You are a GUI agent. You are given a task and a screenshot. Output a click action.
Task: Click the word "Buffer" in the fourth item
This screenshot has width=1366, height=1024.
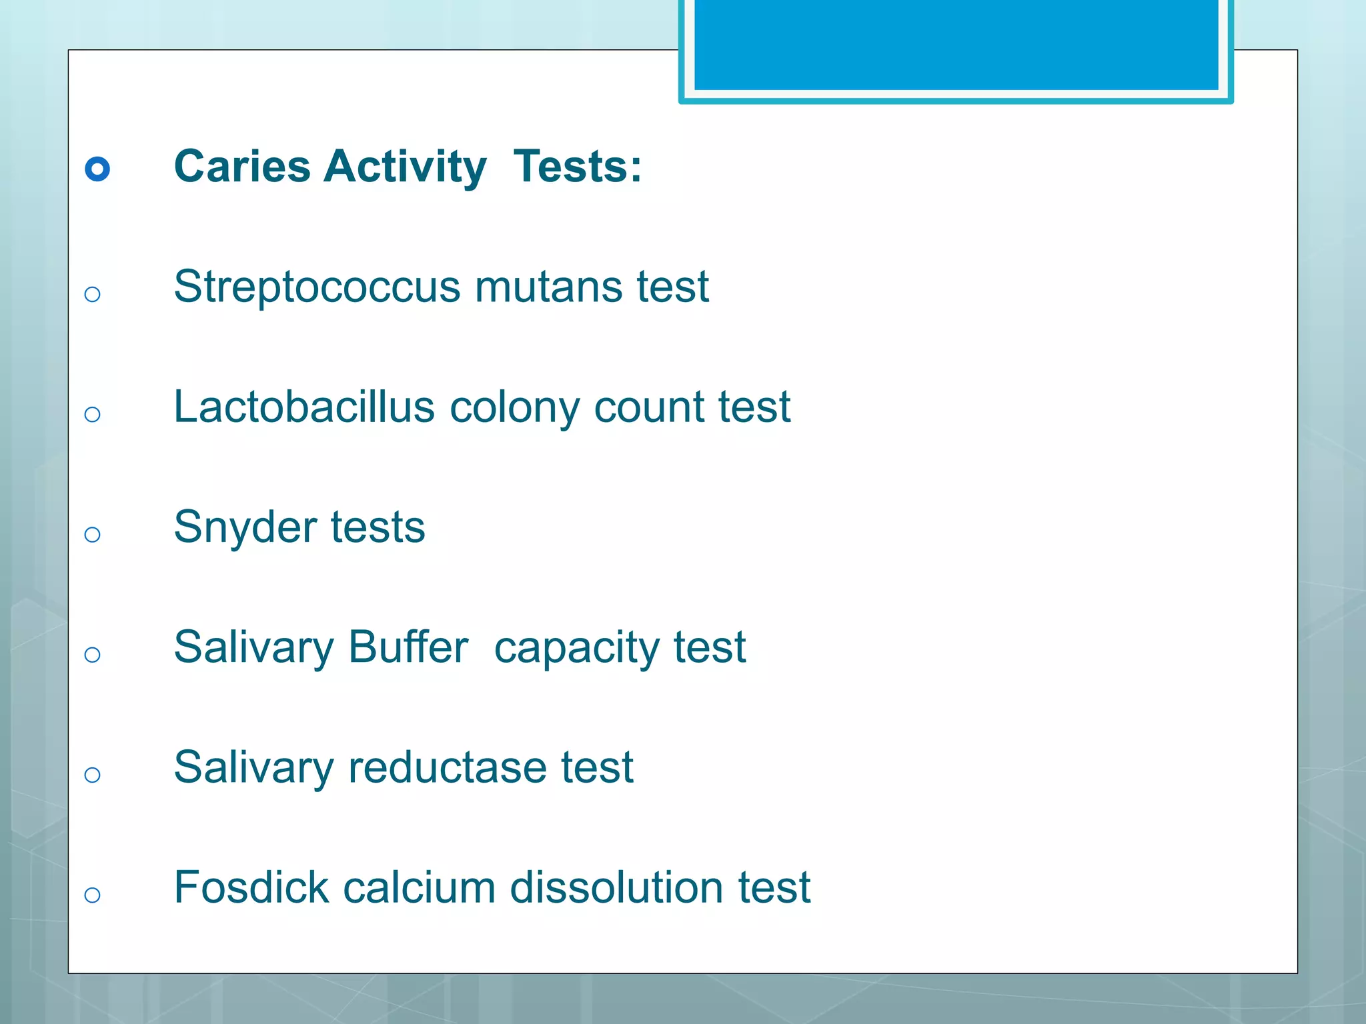pyautogui.click(x=408, y=647)
